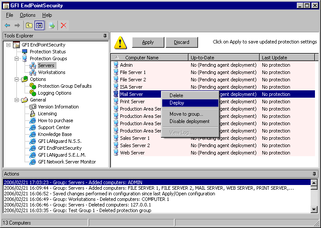Pin the Tools Explorer panel pushpin

tap(105, 36)
